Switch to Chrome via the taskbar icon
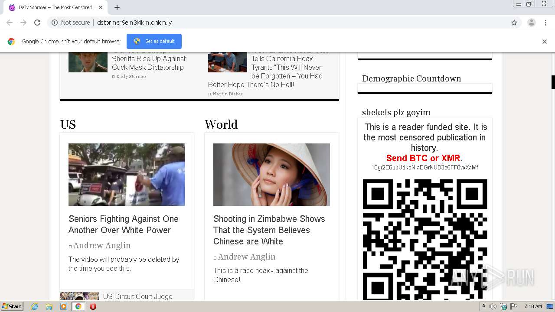 [78, 306]
